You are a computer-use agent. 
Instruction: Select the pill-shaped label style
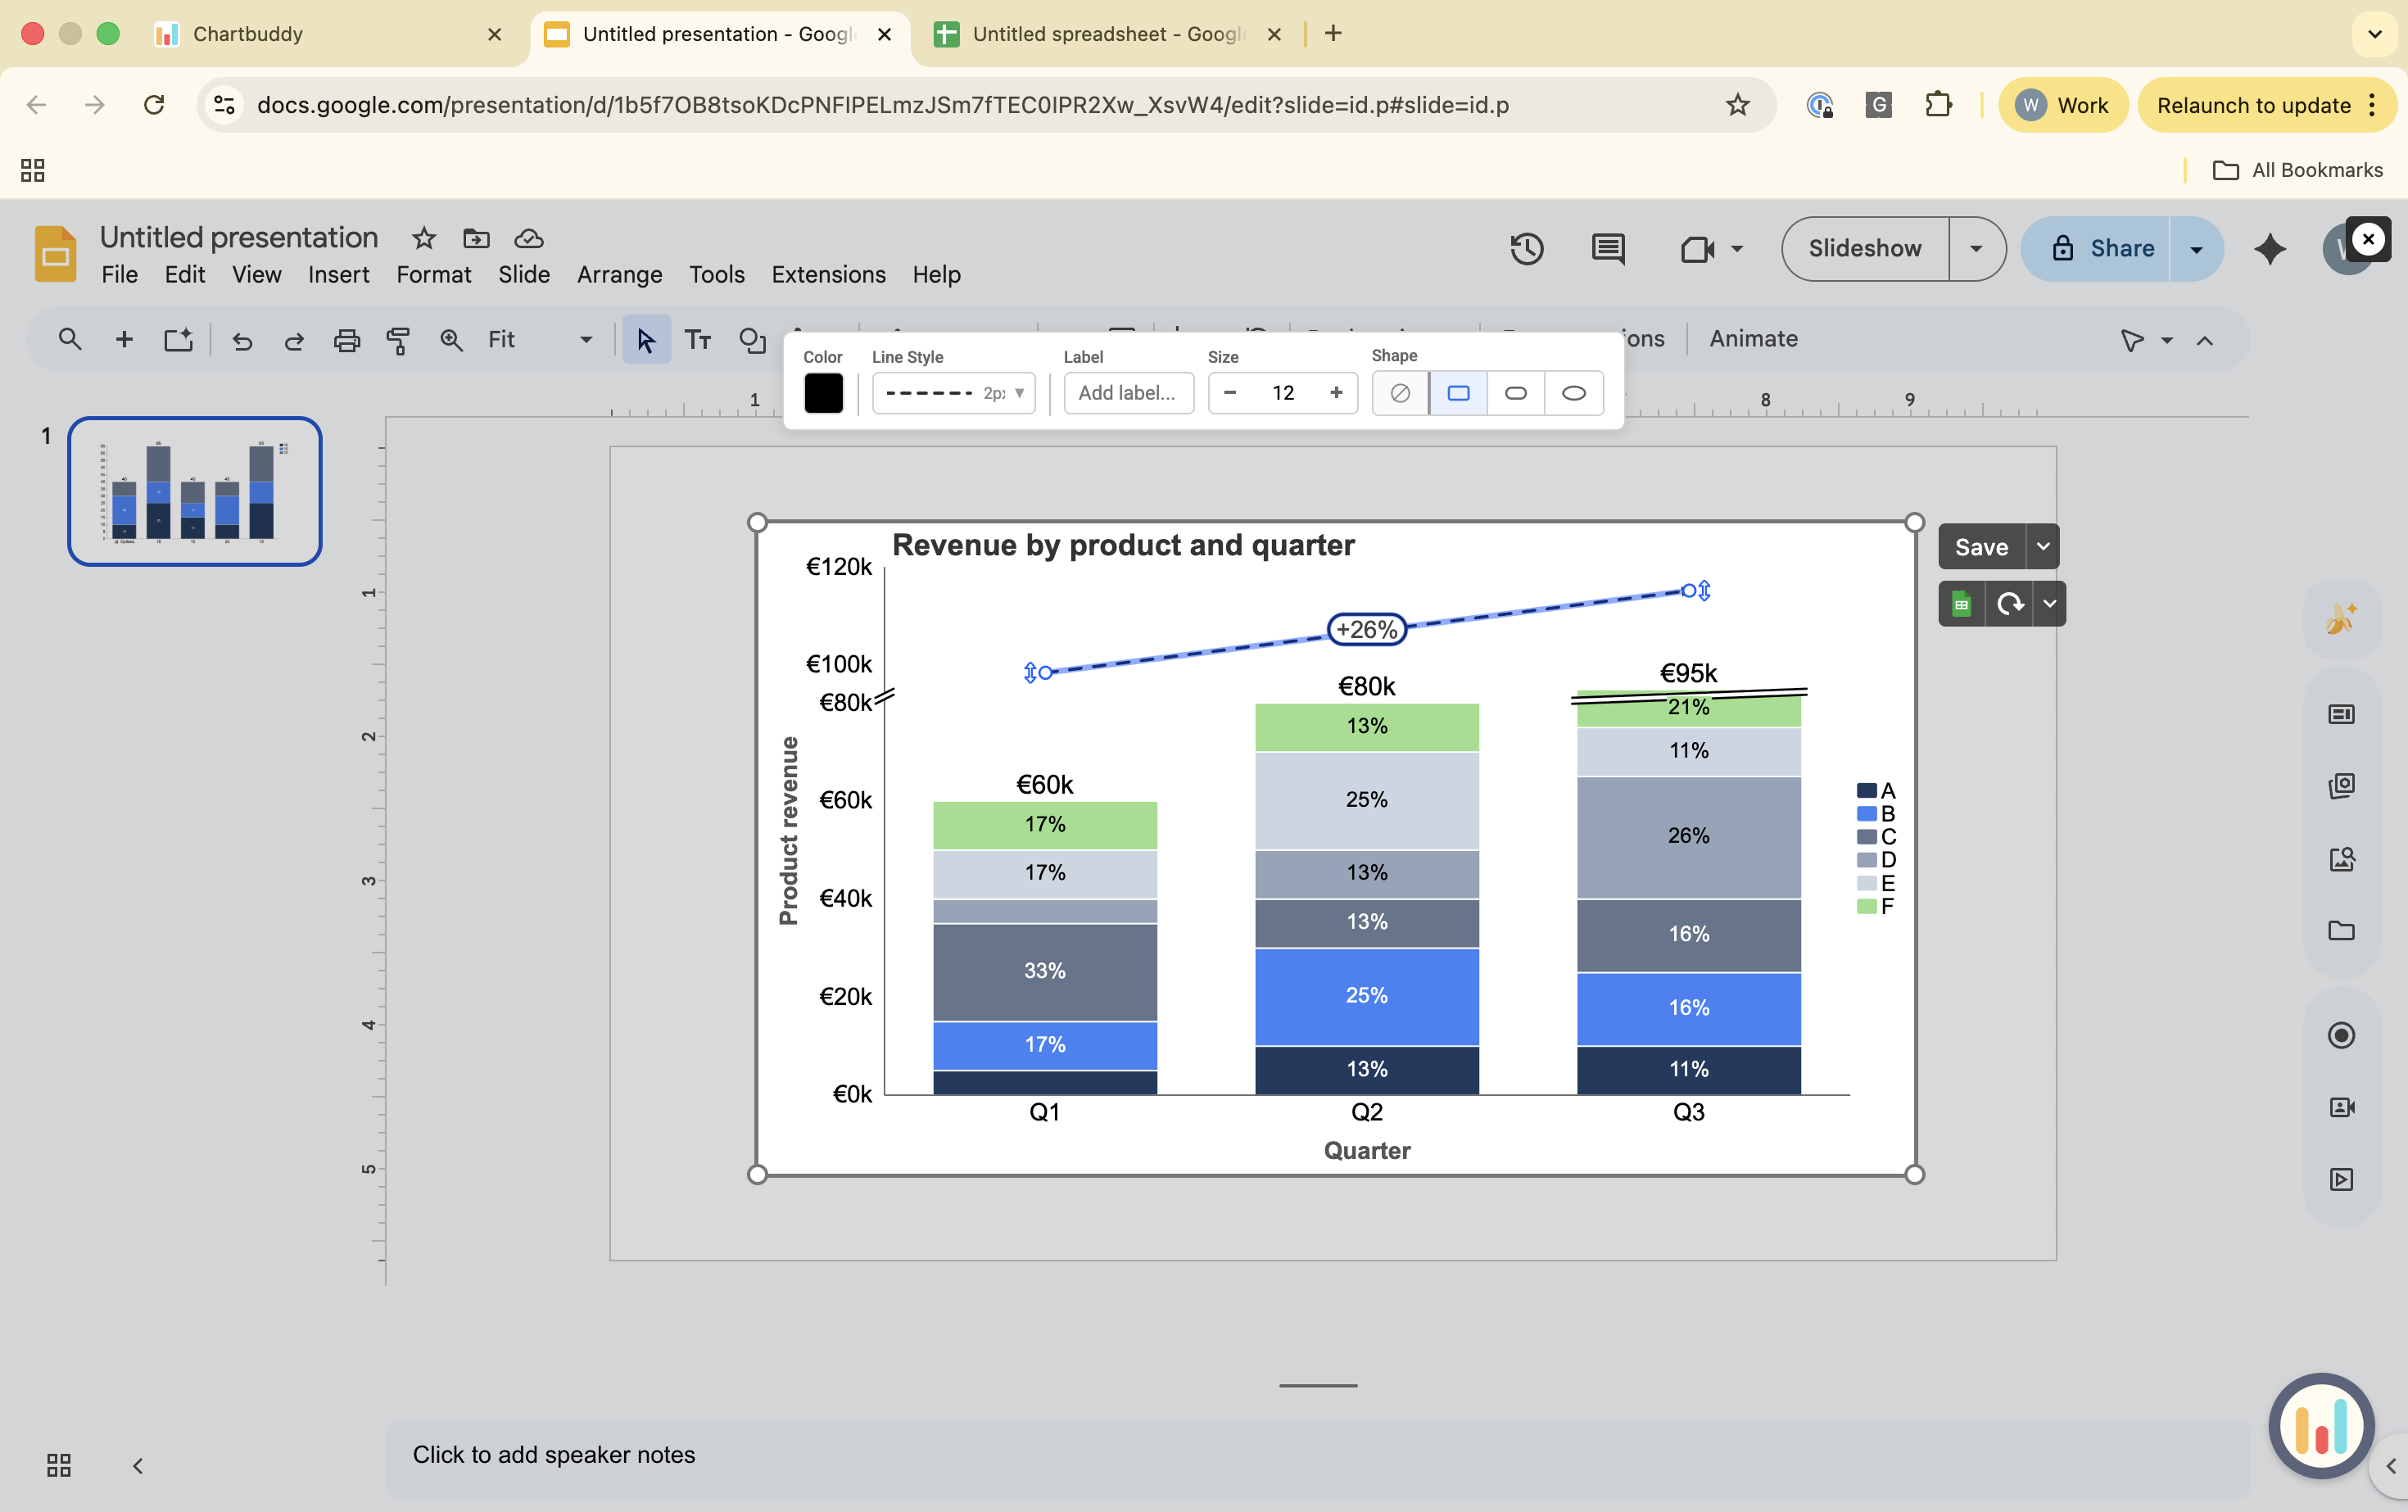[1515, 393]
